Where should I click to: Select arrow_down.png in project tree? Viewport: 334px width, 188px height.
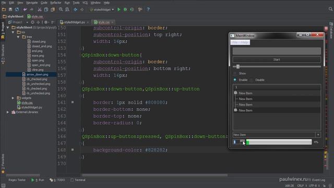click(37, 75)
